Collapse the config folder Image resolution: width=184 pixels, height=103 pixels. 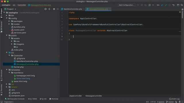[7, 18]
